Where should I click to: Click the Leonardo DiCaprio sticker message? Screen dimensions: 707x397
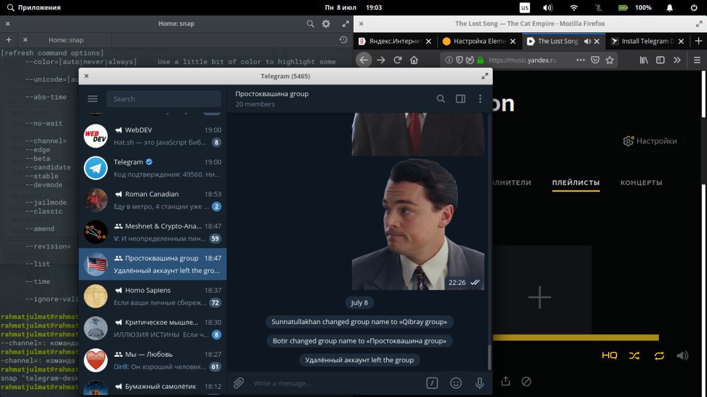[x=418, y=225]
